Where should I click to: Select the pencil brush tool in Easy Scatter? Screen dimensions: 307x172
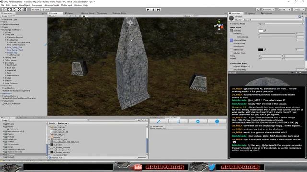pyautogui.click(x=159, y=121)
